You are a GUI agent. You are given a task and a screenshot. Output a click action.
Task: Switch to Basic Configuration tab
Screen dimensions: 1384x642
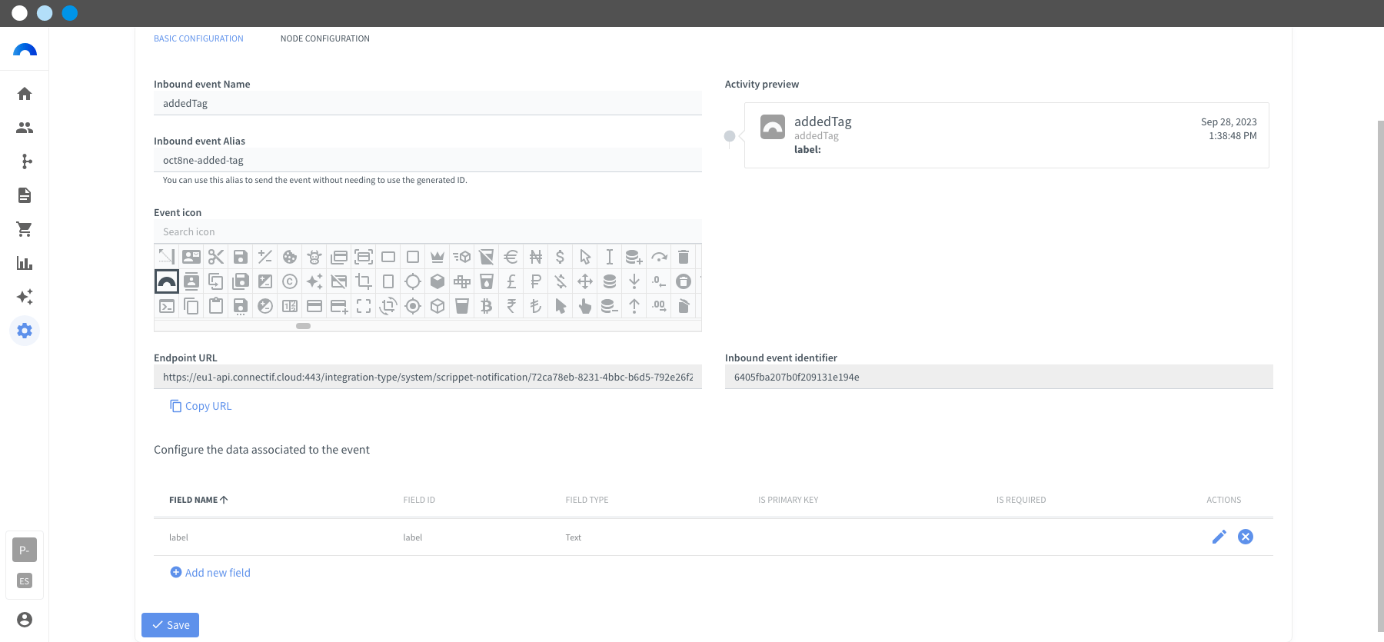coord(198,38)
